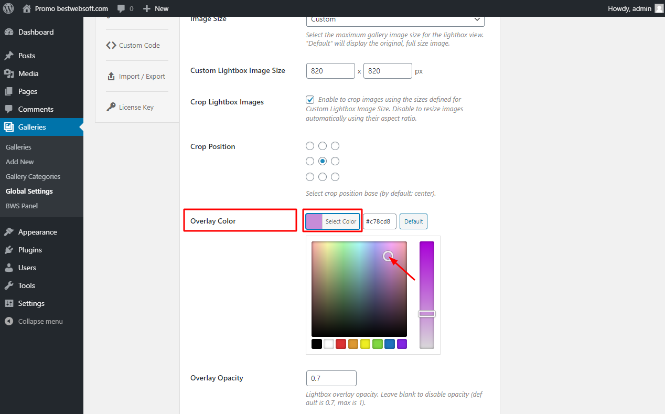Click the Comments sidebar bubble icon

point(9,109)
